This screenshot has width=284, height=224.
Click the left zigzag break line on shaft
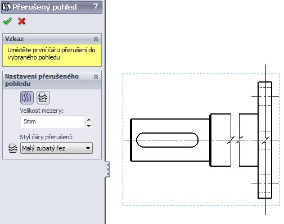[231, 140]
